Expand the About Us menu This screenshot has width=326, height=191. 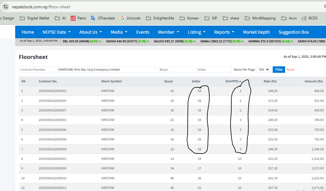coord(90,32)
